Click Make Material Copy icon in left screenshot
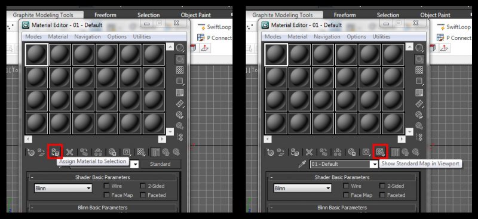Screen dimensions: 478x219 coord(84,152)
